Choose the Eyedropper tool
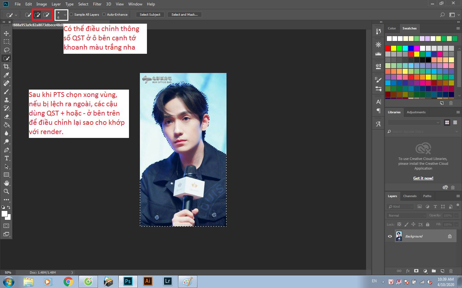 [6, 75]
